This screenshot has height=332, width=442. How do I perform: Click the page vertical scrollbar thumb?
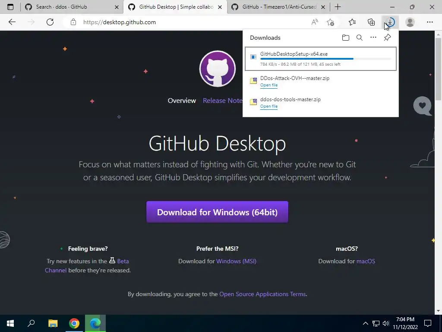pyautogui.click(x=438, y=69)
